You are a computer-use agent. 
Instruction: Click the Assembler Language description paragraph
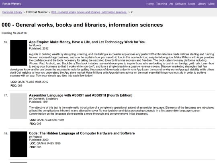121,111
